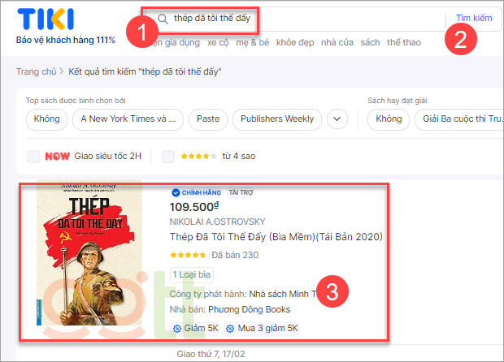Click the product's five-star rating
Image resolution: width=504 pixels, height=362 pixels.
pos(187,255)
